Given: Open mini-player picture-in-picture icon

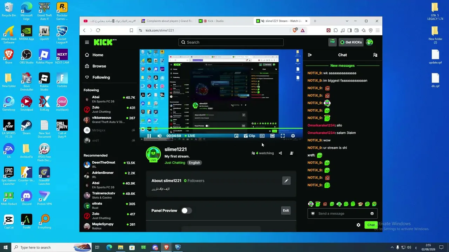Looking at the screenshot, I should 236,136.
